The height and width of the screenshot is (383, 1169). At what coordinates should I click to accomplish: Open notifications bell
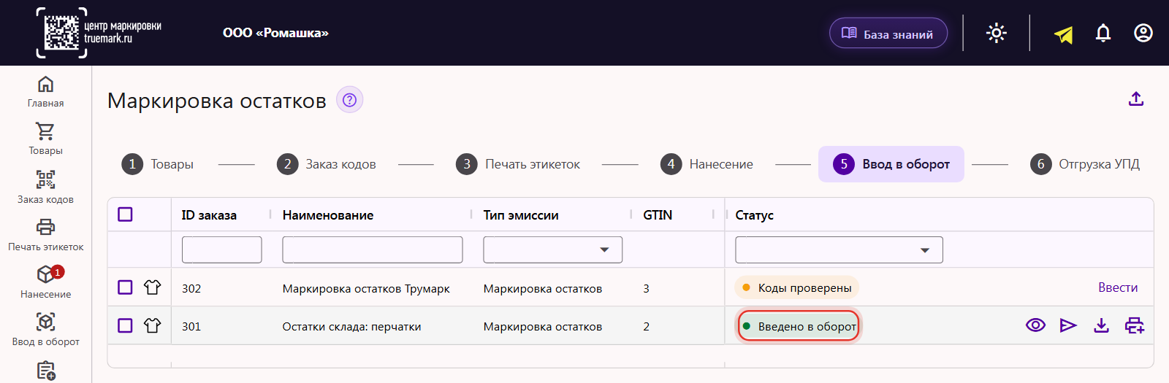1103,33
